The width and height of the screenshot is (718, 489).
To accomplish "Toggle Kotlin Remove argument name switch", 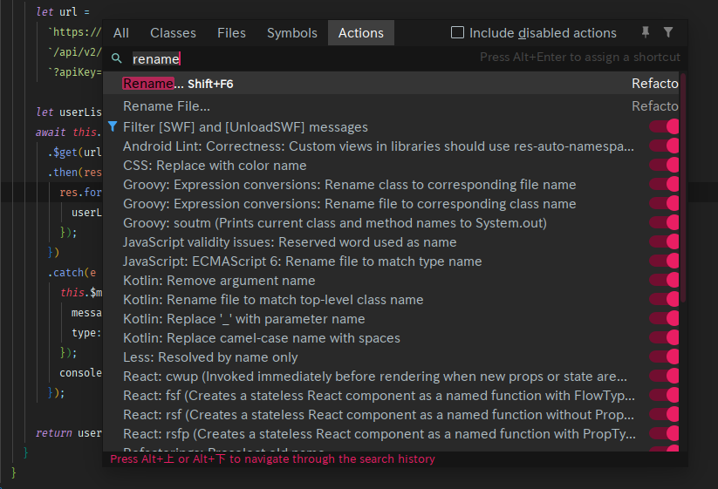I will click(x=665, y=281).
